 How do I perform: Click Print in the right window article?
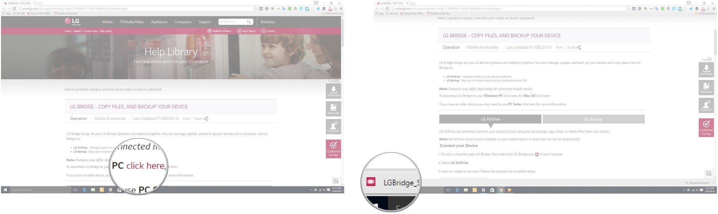coord(559,48)
